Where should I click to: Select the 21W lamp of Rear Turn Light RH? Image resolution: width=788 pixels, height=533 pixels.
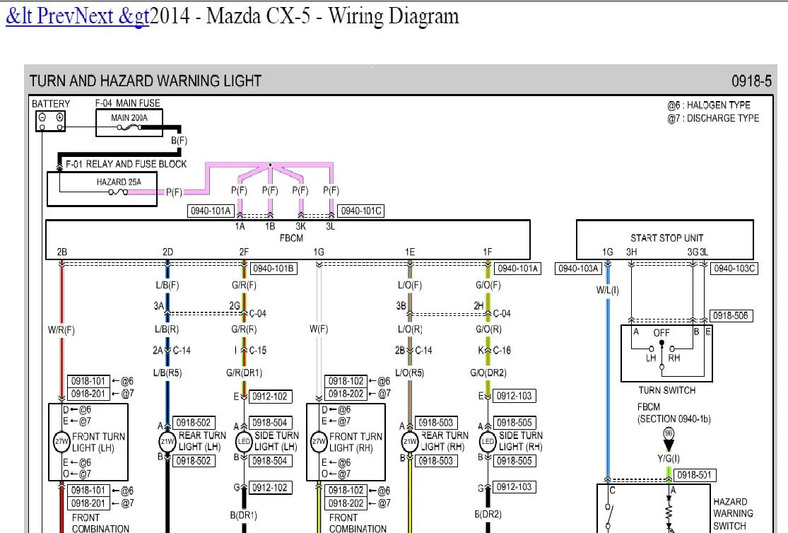click(x=410, y=442)
